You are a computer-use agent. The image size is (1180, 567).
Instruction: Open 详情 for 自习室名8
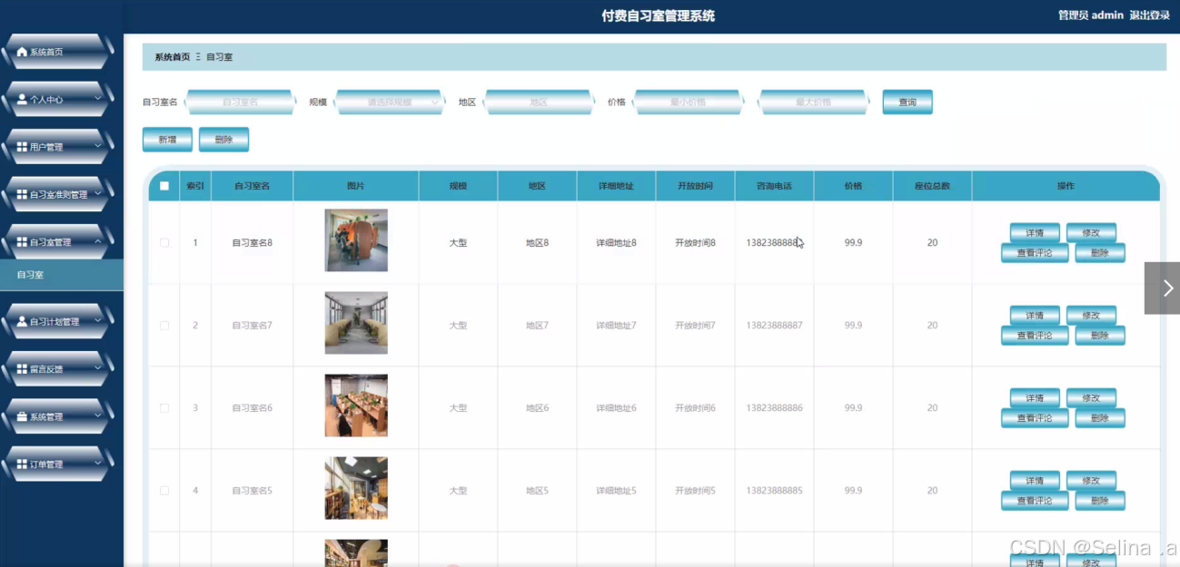coord(1035,233)
